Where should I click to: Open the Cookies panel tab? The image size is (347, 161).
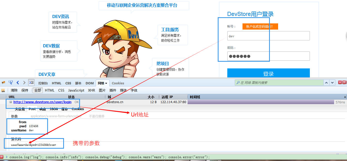tap(118, 83)
